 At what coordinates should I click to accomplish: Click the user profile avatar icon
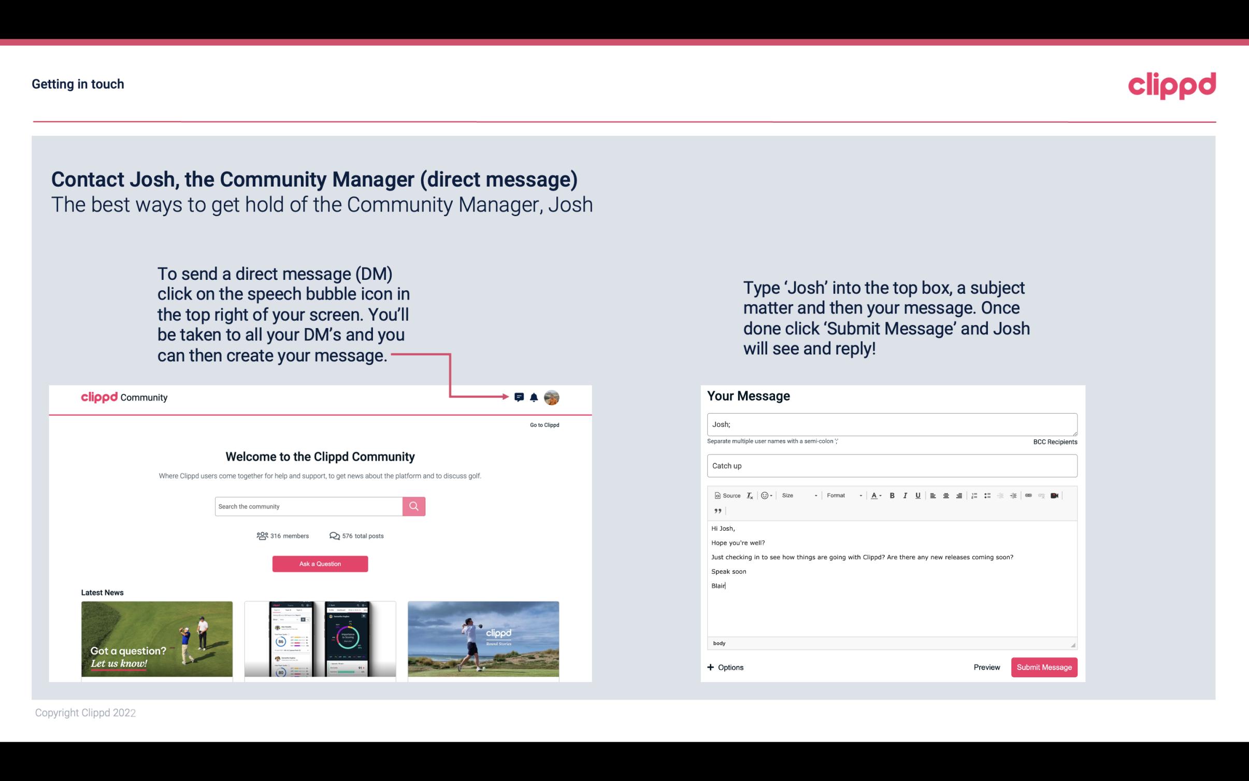pyautogui.click(x=552, y=397)
